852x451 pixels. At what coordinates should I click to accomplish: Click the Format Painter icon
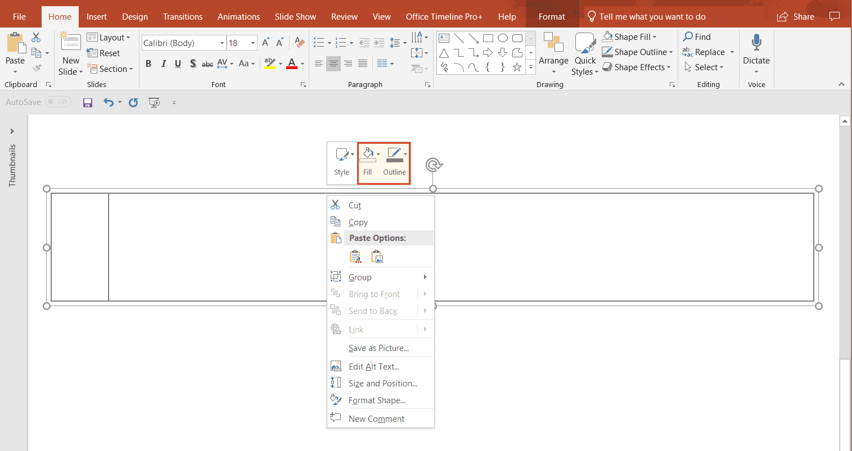pyautogui.click(x=35, y=68)
